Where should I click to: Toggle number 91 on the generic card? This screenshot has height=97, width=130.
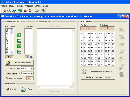point(82,65)
